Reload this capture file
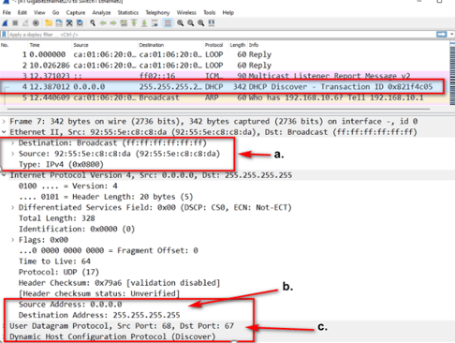The height and width of the screenshot is (343, 455). 80,23
